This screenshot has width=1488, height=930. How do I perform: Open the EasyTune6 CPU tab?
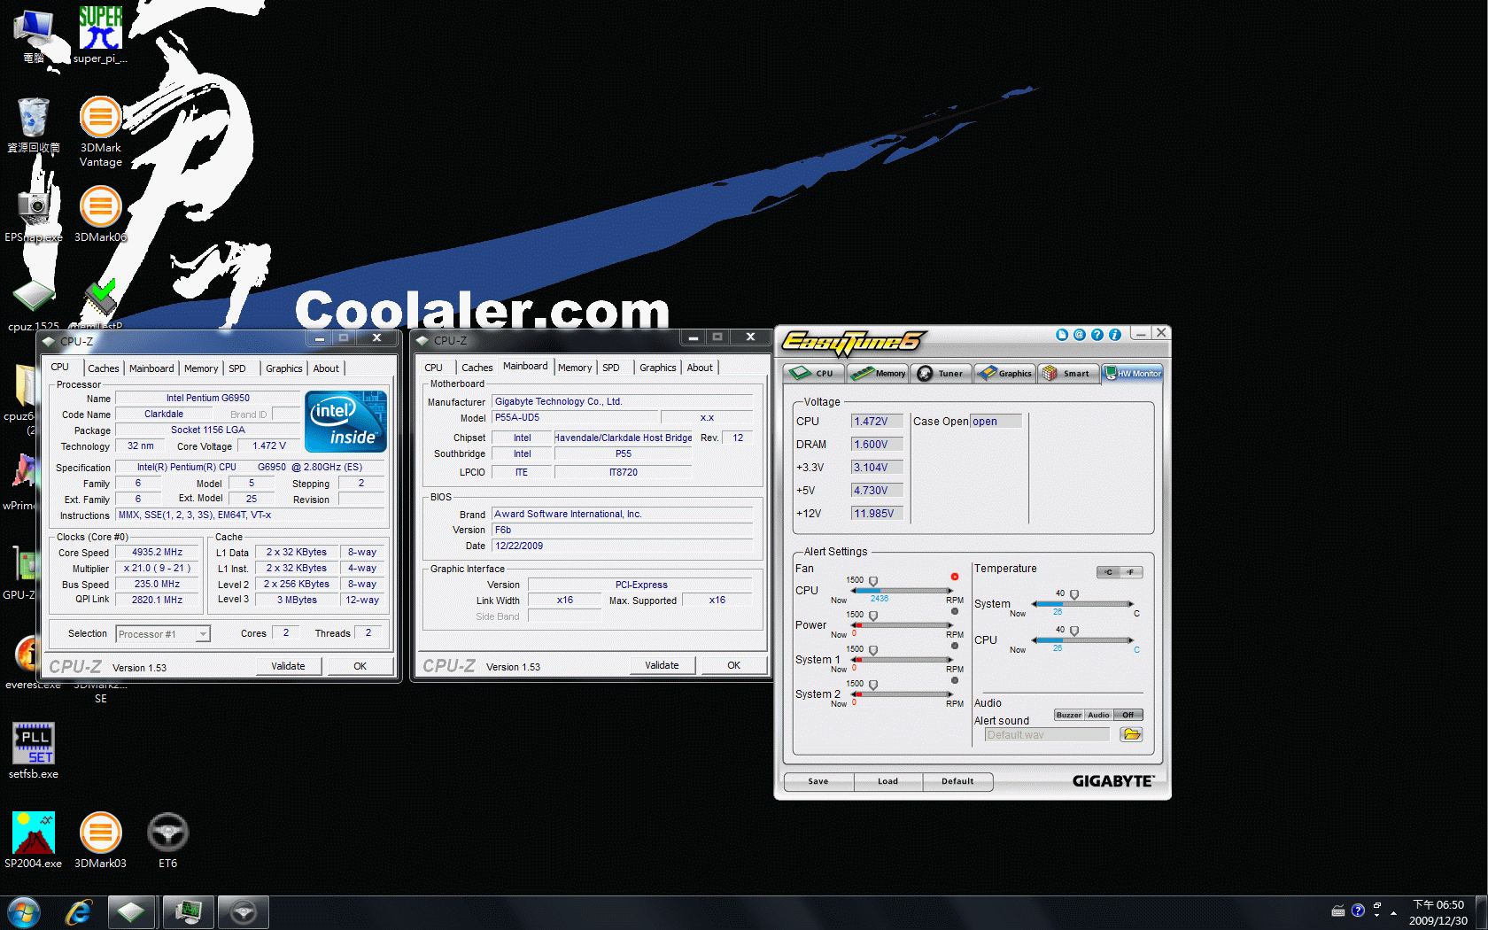click(x=814, y=373)
